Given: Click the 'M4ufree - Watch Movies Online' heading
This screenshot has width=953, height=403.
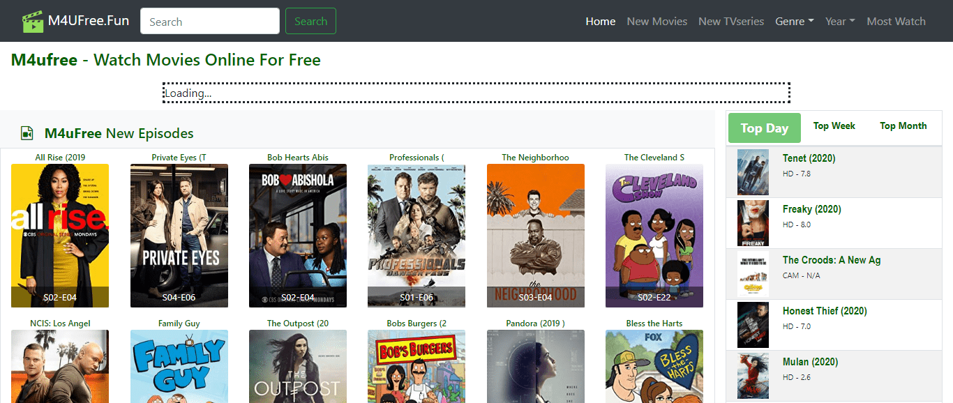Looking at the screenshot, I should 166,60.
